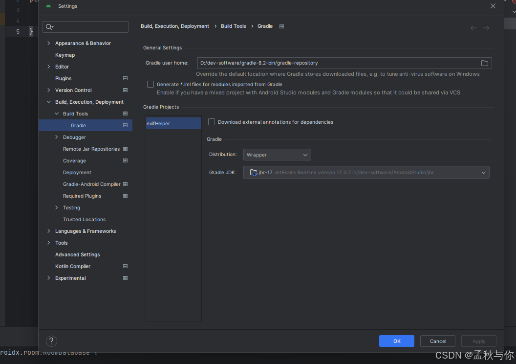
Task: Click project settings icon next to Version Control
Action: (126, 90)
